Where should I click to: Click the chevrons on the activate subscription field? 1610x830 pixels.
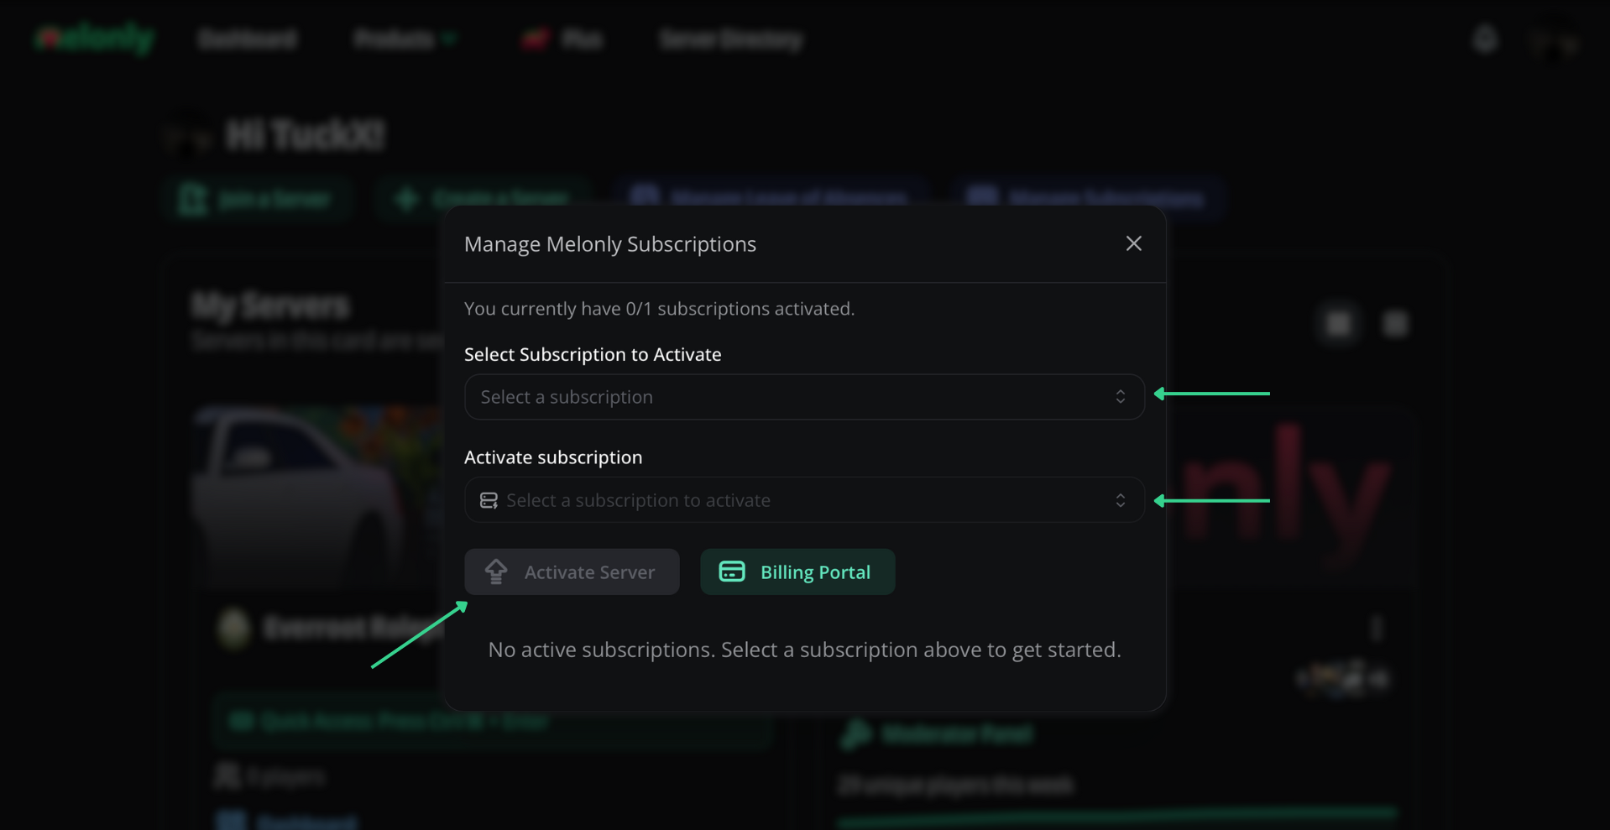[1121, 500]
